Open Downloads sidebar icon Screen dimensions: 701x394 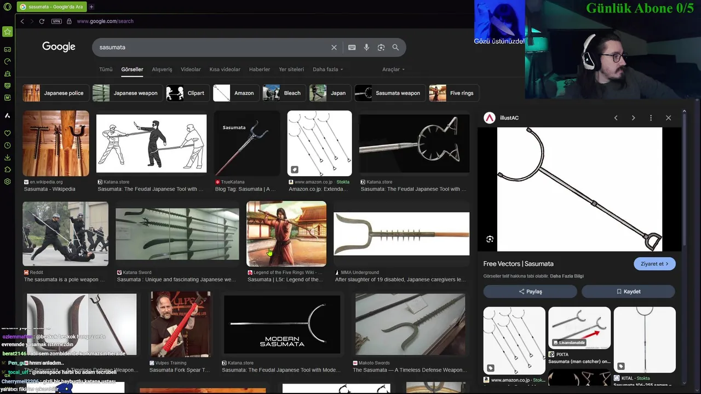point(7,158)
